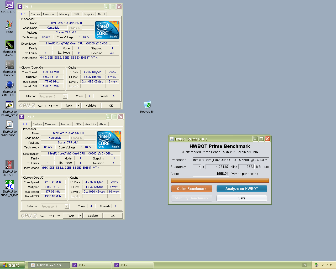Open the Windows Start button
Viewport: 336px width, 269px height.
pos(12,265)
